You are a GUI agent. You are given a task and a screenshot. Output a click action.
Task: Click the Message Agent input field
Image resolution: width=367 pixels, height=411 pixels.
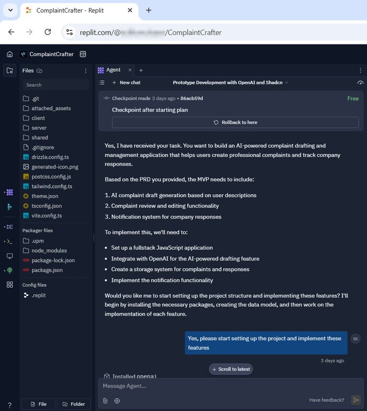220,386
